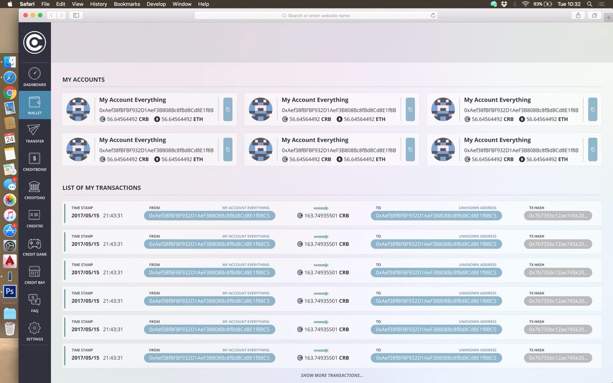Show all tabs overview in Safari
This screenshot has width=613, height=383.
[595, 15]
